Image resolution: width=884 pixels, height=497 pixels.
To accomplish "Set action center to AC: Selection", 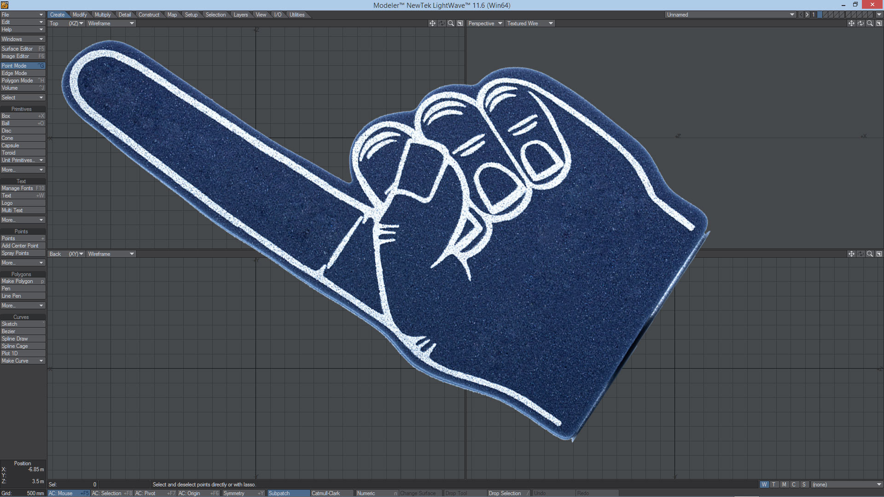I will click(x=111, y=493).
